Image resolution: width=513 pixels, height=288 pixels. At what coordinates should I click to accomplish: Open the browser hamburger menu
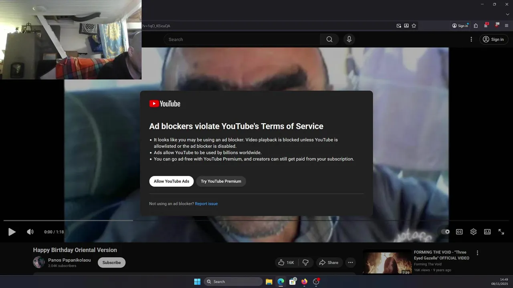pos(507,26)
